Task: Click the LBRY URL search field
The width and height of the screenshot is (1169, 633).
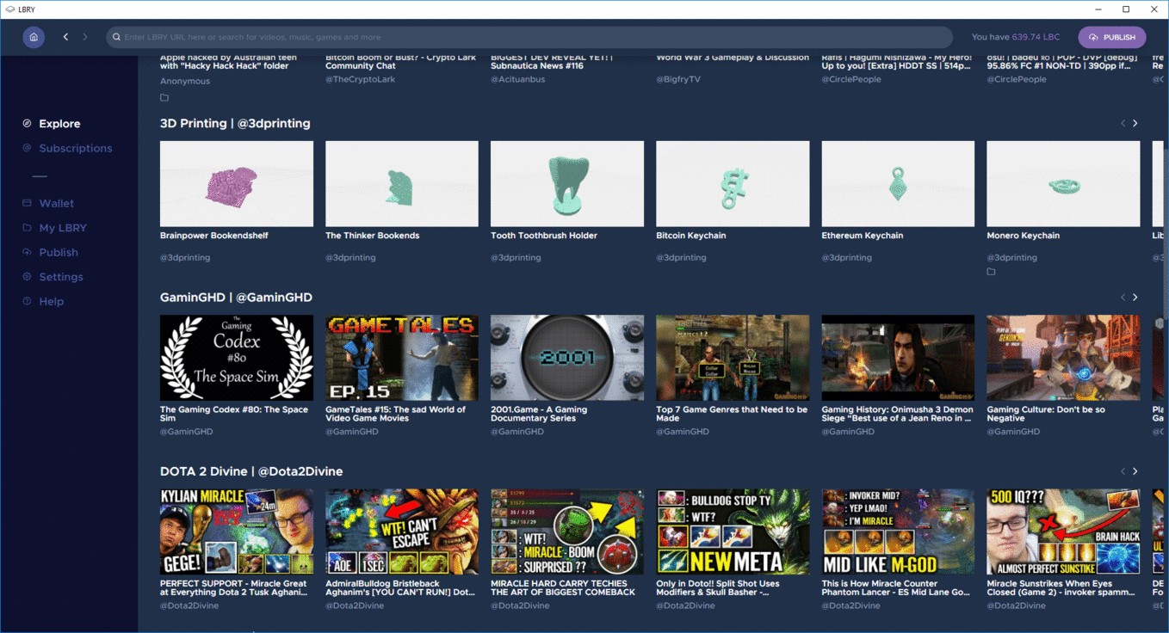Action: point(529,37)
